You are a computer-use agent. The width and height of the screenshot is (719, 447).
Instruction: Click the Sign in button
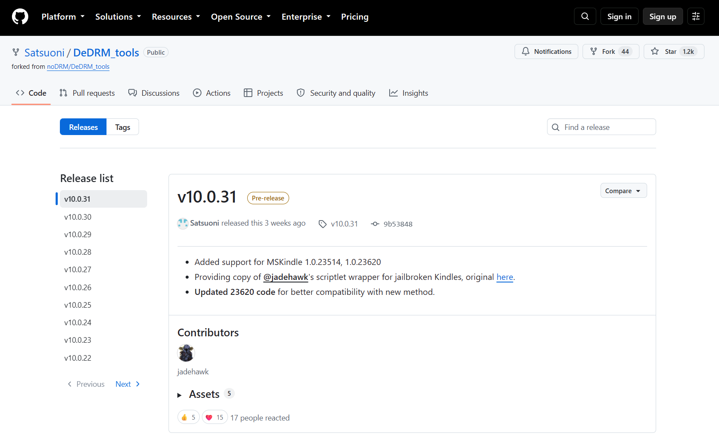pos(619,16)
